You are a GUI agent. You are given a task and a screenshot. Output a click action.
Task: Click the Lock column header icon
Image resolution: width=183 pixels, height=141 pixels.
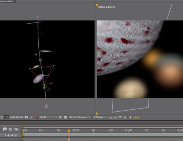click(15, 135)
